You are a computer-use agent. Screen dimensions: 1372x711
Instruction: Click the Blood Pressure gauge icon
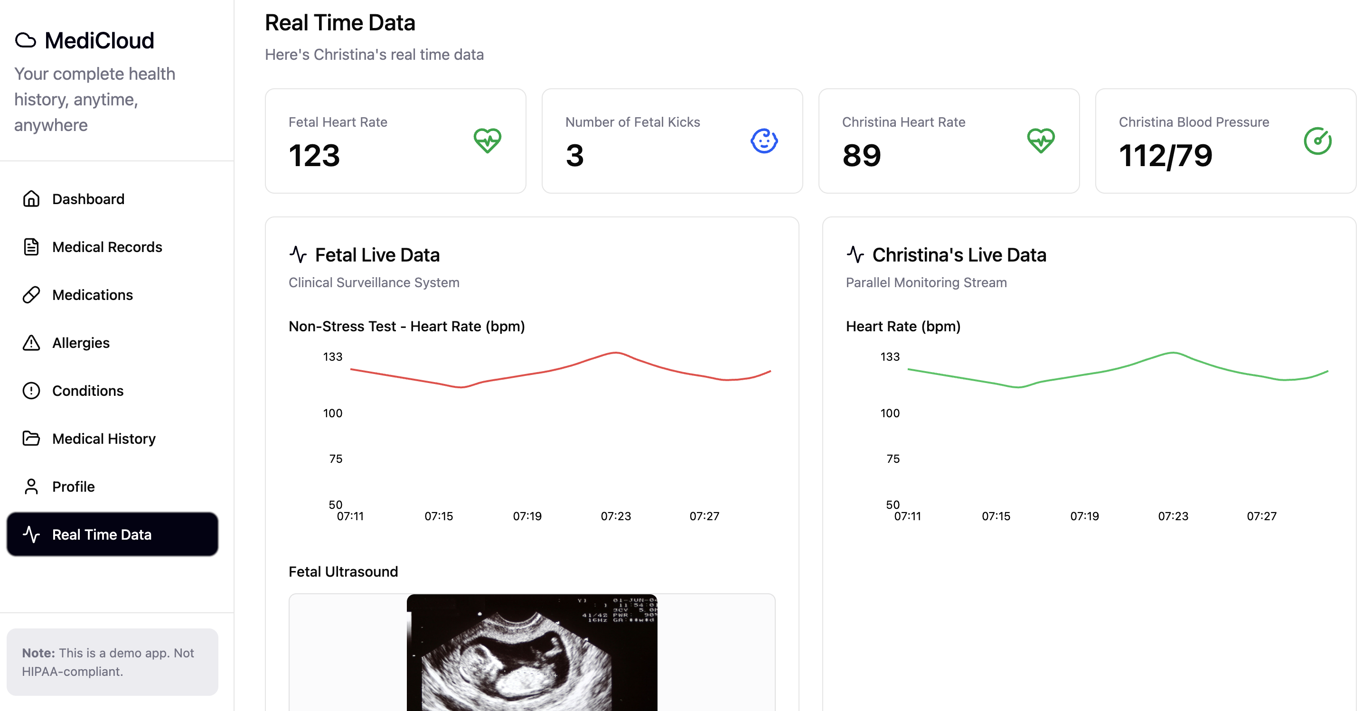pyautogui.click(x=1317, y=140)
